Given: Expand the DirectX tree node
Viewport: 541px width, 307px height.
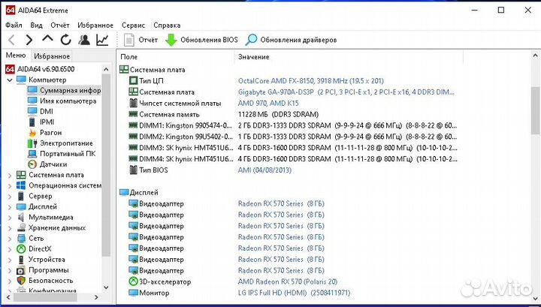Looking at the screenshot, I should pos(10,249).
